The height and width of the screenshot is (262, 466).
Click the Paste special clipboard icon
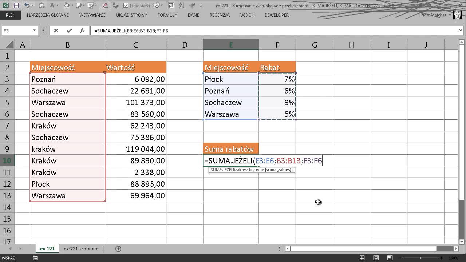[x=42, y=5]
